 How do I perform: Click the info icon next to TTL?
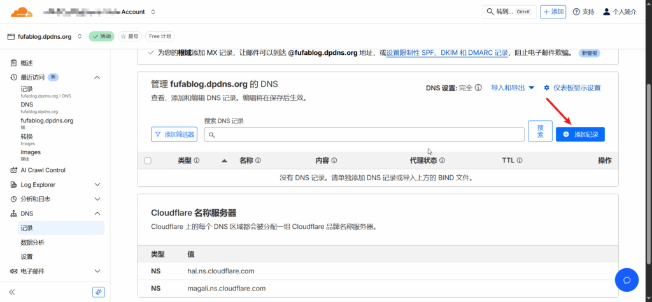point(520,161)
